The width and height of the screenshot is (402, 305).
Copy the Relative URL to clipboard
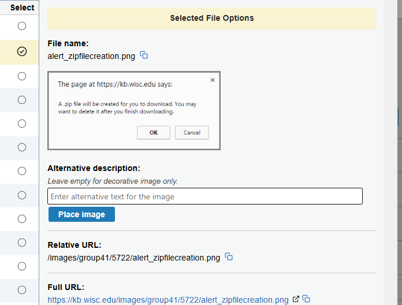pyautogui.click(x=229, y=257)
